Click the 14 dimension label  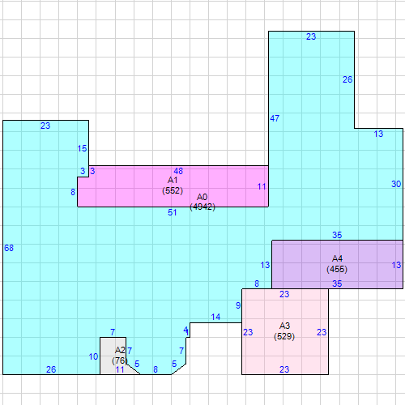[215, 317]
